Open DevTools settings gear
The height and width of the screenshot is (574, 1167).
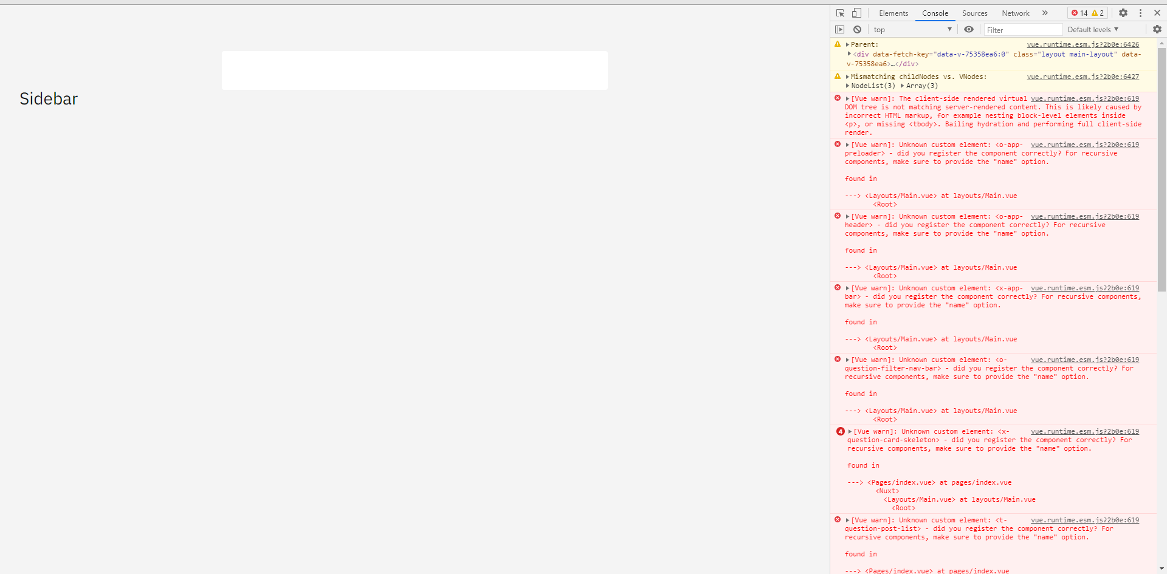[x=1123, y=13]
